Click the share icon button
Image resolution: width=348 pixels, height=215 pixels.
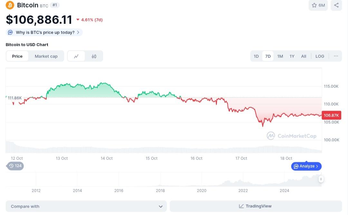point(336,5)
